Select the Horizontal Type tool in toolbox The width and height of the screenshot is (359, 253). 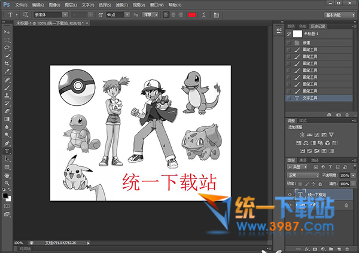click(x=7, y=151)
